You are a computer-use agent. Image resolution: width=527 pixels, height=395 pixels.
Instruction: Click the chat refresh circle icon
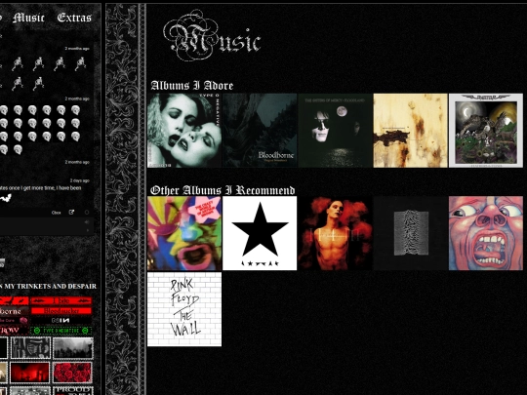(87, 213)
